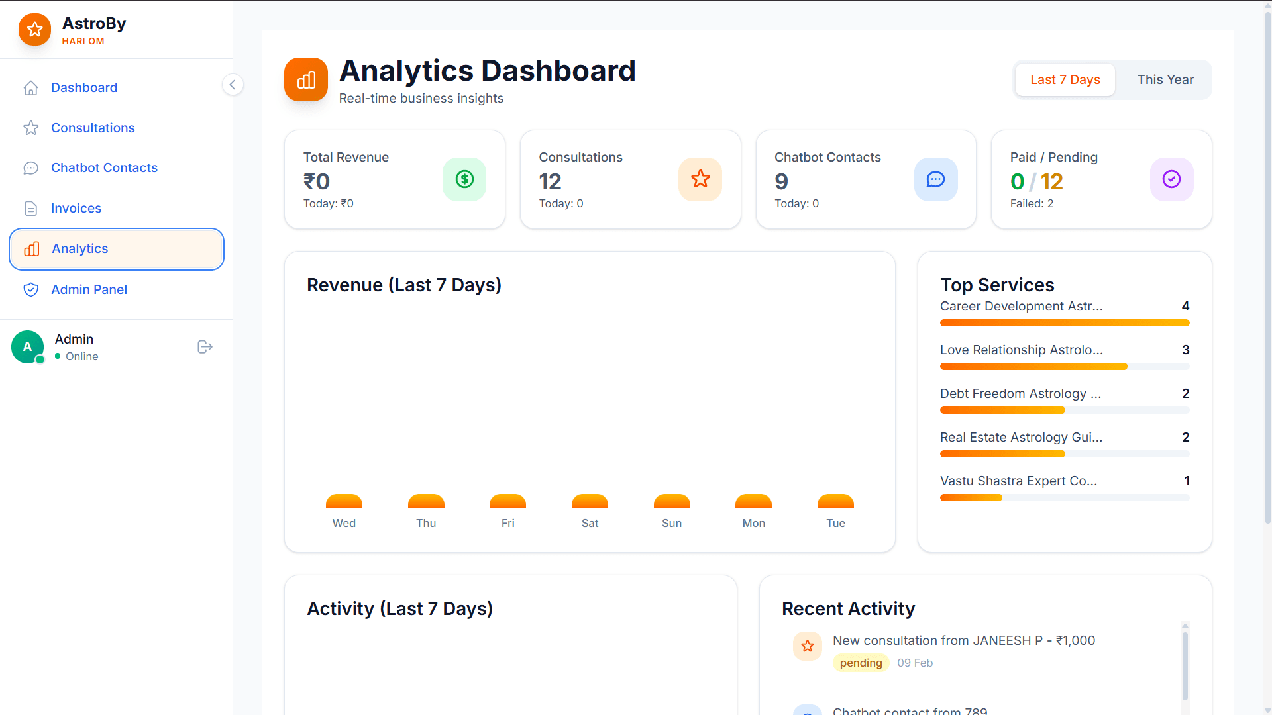The height and width of the screenshot is (715, 1272).
Task: Switch to the This Year range
Action: click(1165, 80)
